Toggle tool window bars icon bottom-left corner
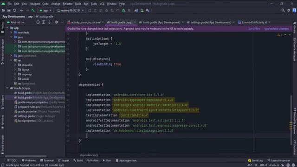 3,165
